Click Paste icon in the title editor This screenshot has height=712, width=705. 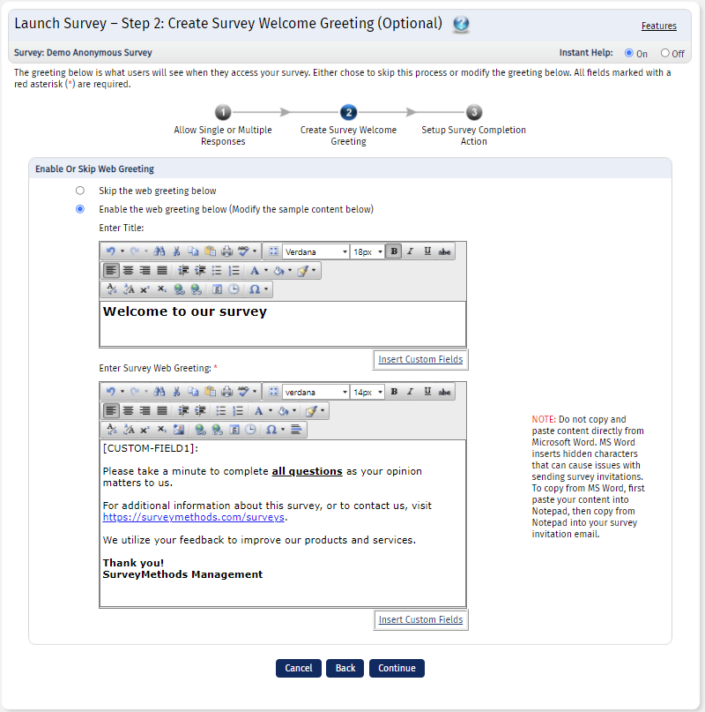(x=210, y=251)
